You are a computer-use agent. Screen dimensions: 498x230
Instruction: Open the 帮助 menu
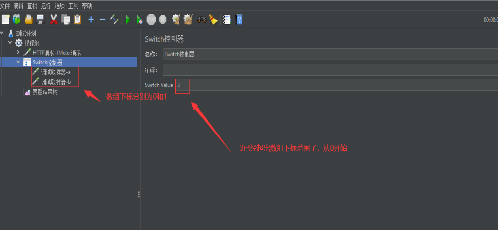(x=87, y=6)
